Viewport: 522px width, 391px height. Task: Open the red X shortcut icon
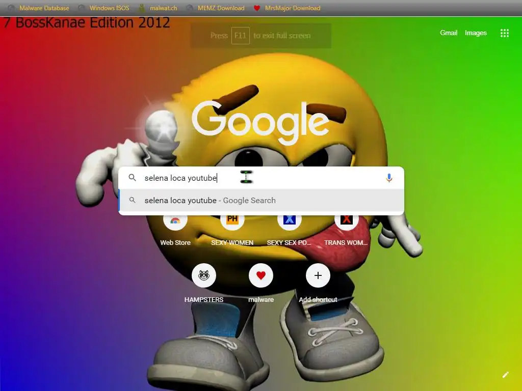346,221
